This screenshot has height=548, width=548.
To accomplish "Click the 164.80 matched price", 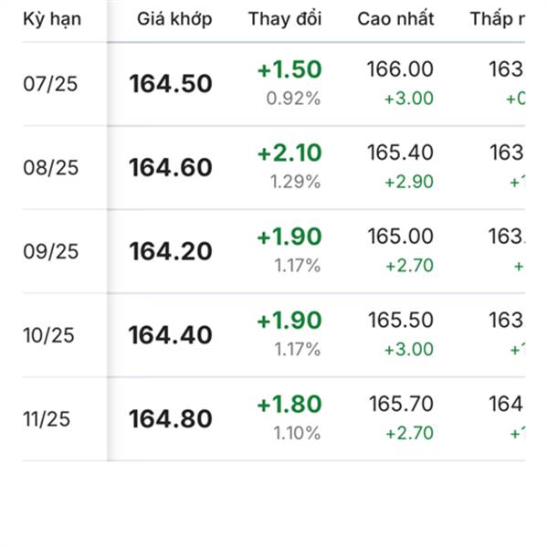I will pyautogui.click(x=171, y=419).
